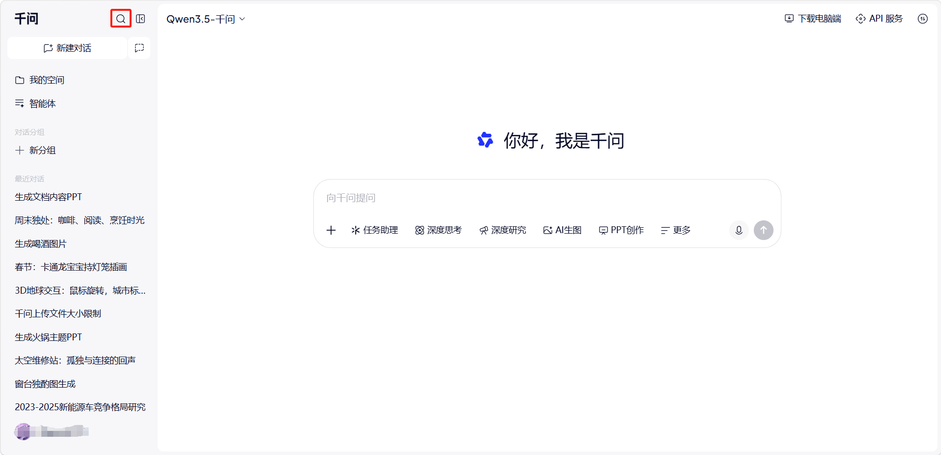The height and width of the screenshot is (455, 941).
Task: Open the user profile avatar
Action: click(x=23, y=431)
